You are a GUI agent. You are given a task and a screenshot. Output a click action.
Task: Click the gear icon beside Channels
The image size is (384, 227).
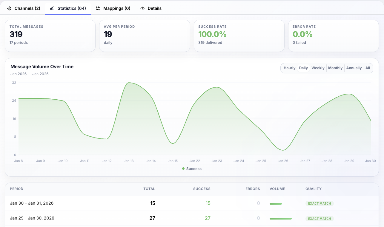9,8
